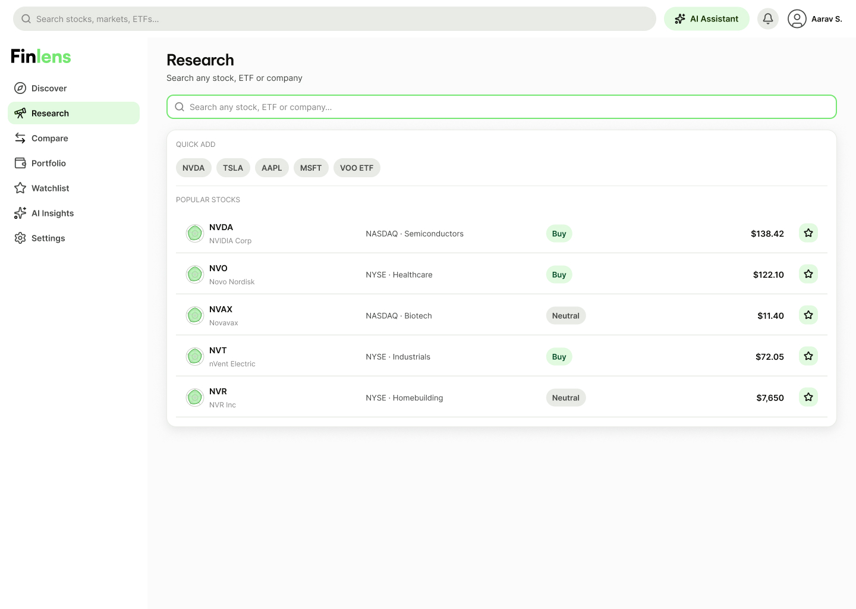This screenshot has width=856, height=609.
Task: Open the Novo Nordisk stock name
Action: pyautogui.click(x=232, y=282)
